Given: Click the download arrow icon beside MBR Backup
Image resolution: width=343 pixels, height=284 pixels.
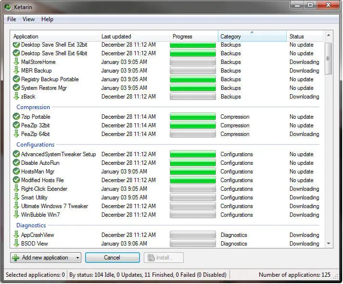Looking at the screenshot, I should click(16, 71).
